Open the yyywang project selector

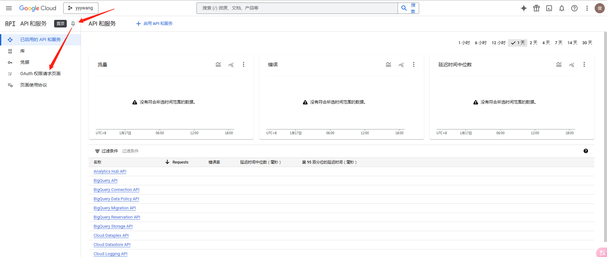(x=81, y=8)
